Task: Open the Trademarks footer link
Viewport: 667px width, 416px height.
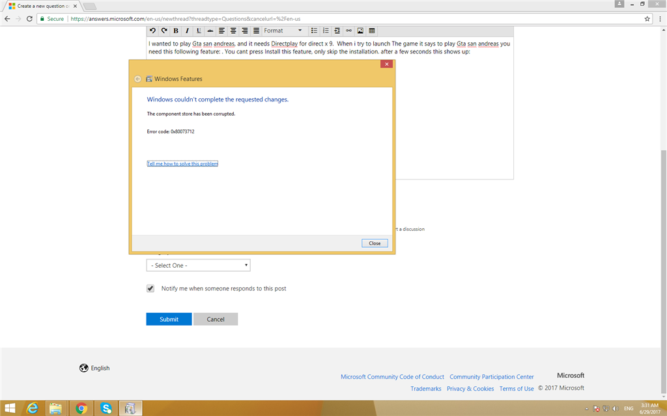Action: (x=426, y=389)
